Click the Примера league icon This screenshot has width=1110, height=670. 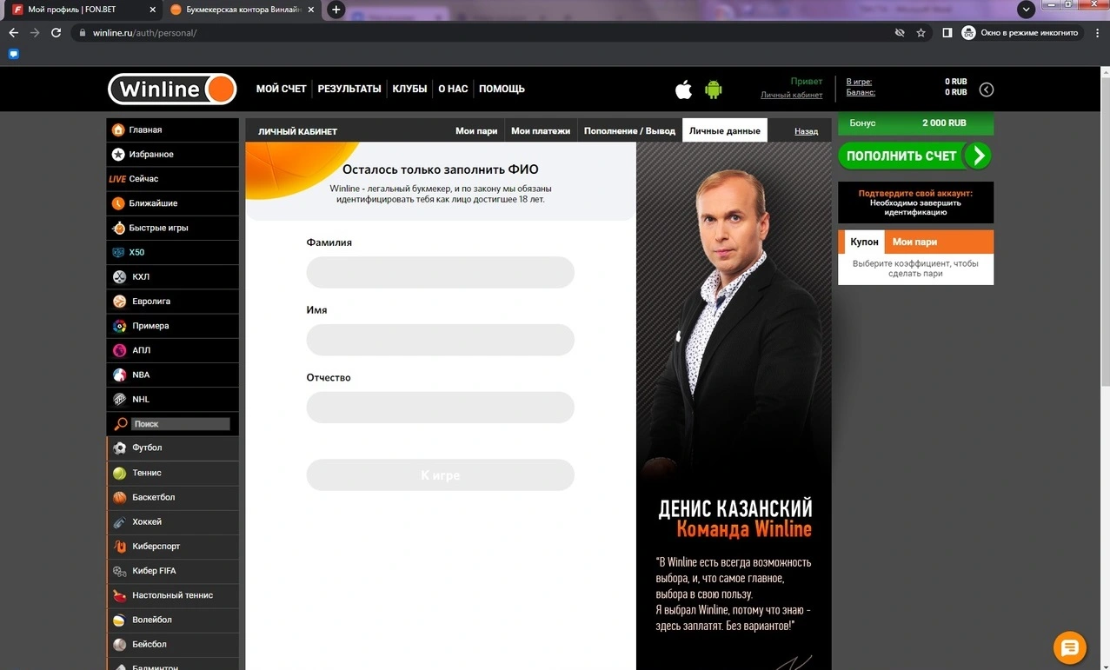pos(119,326)
